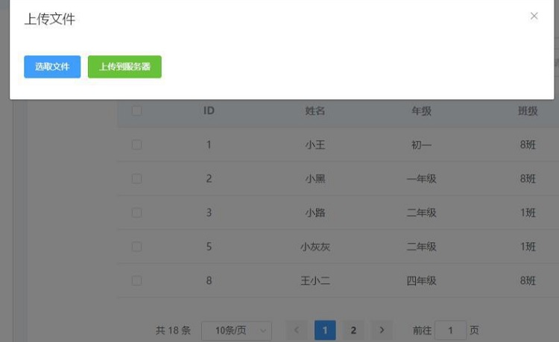Image resolution: width=559 pixels, height=342 pixels.
Task: Open the 10条/页 page size dropdown
Action: coord(237,330)
